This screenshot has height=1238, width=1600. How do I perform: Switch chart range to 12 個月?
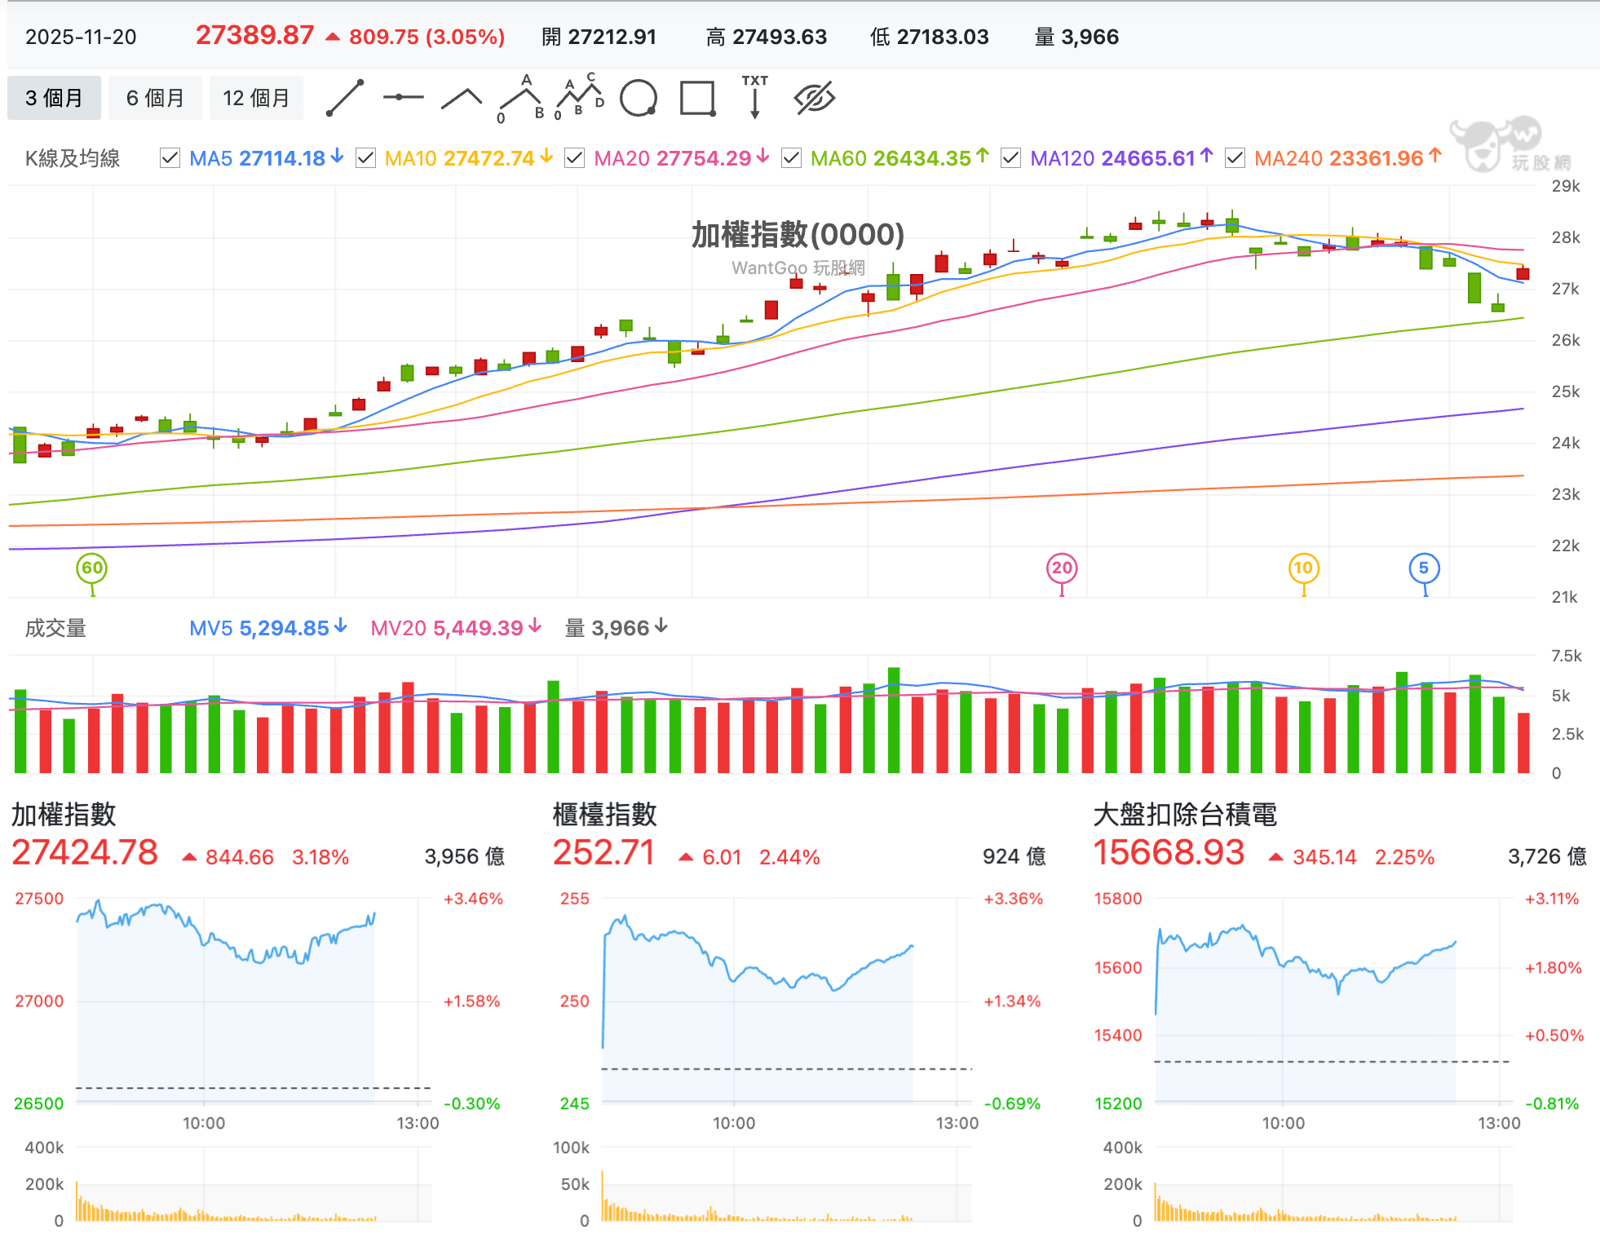(256, 98)
